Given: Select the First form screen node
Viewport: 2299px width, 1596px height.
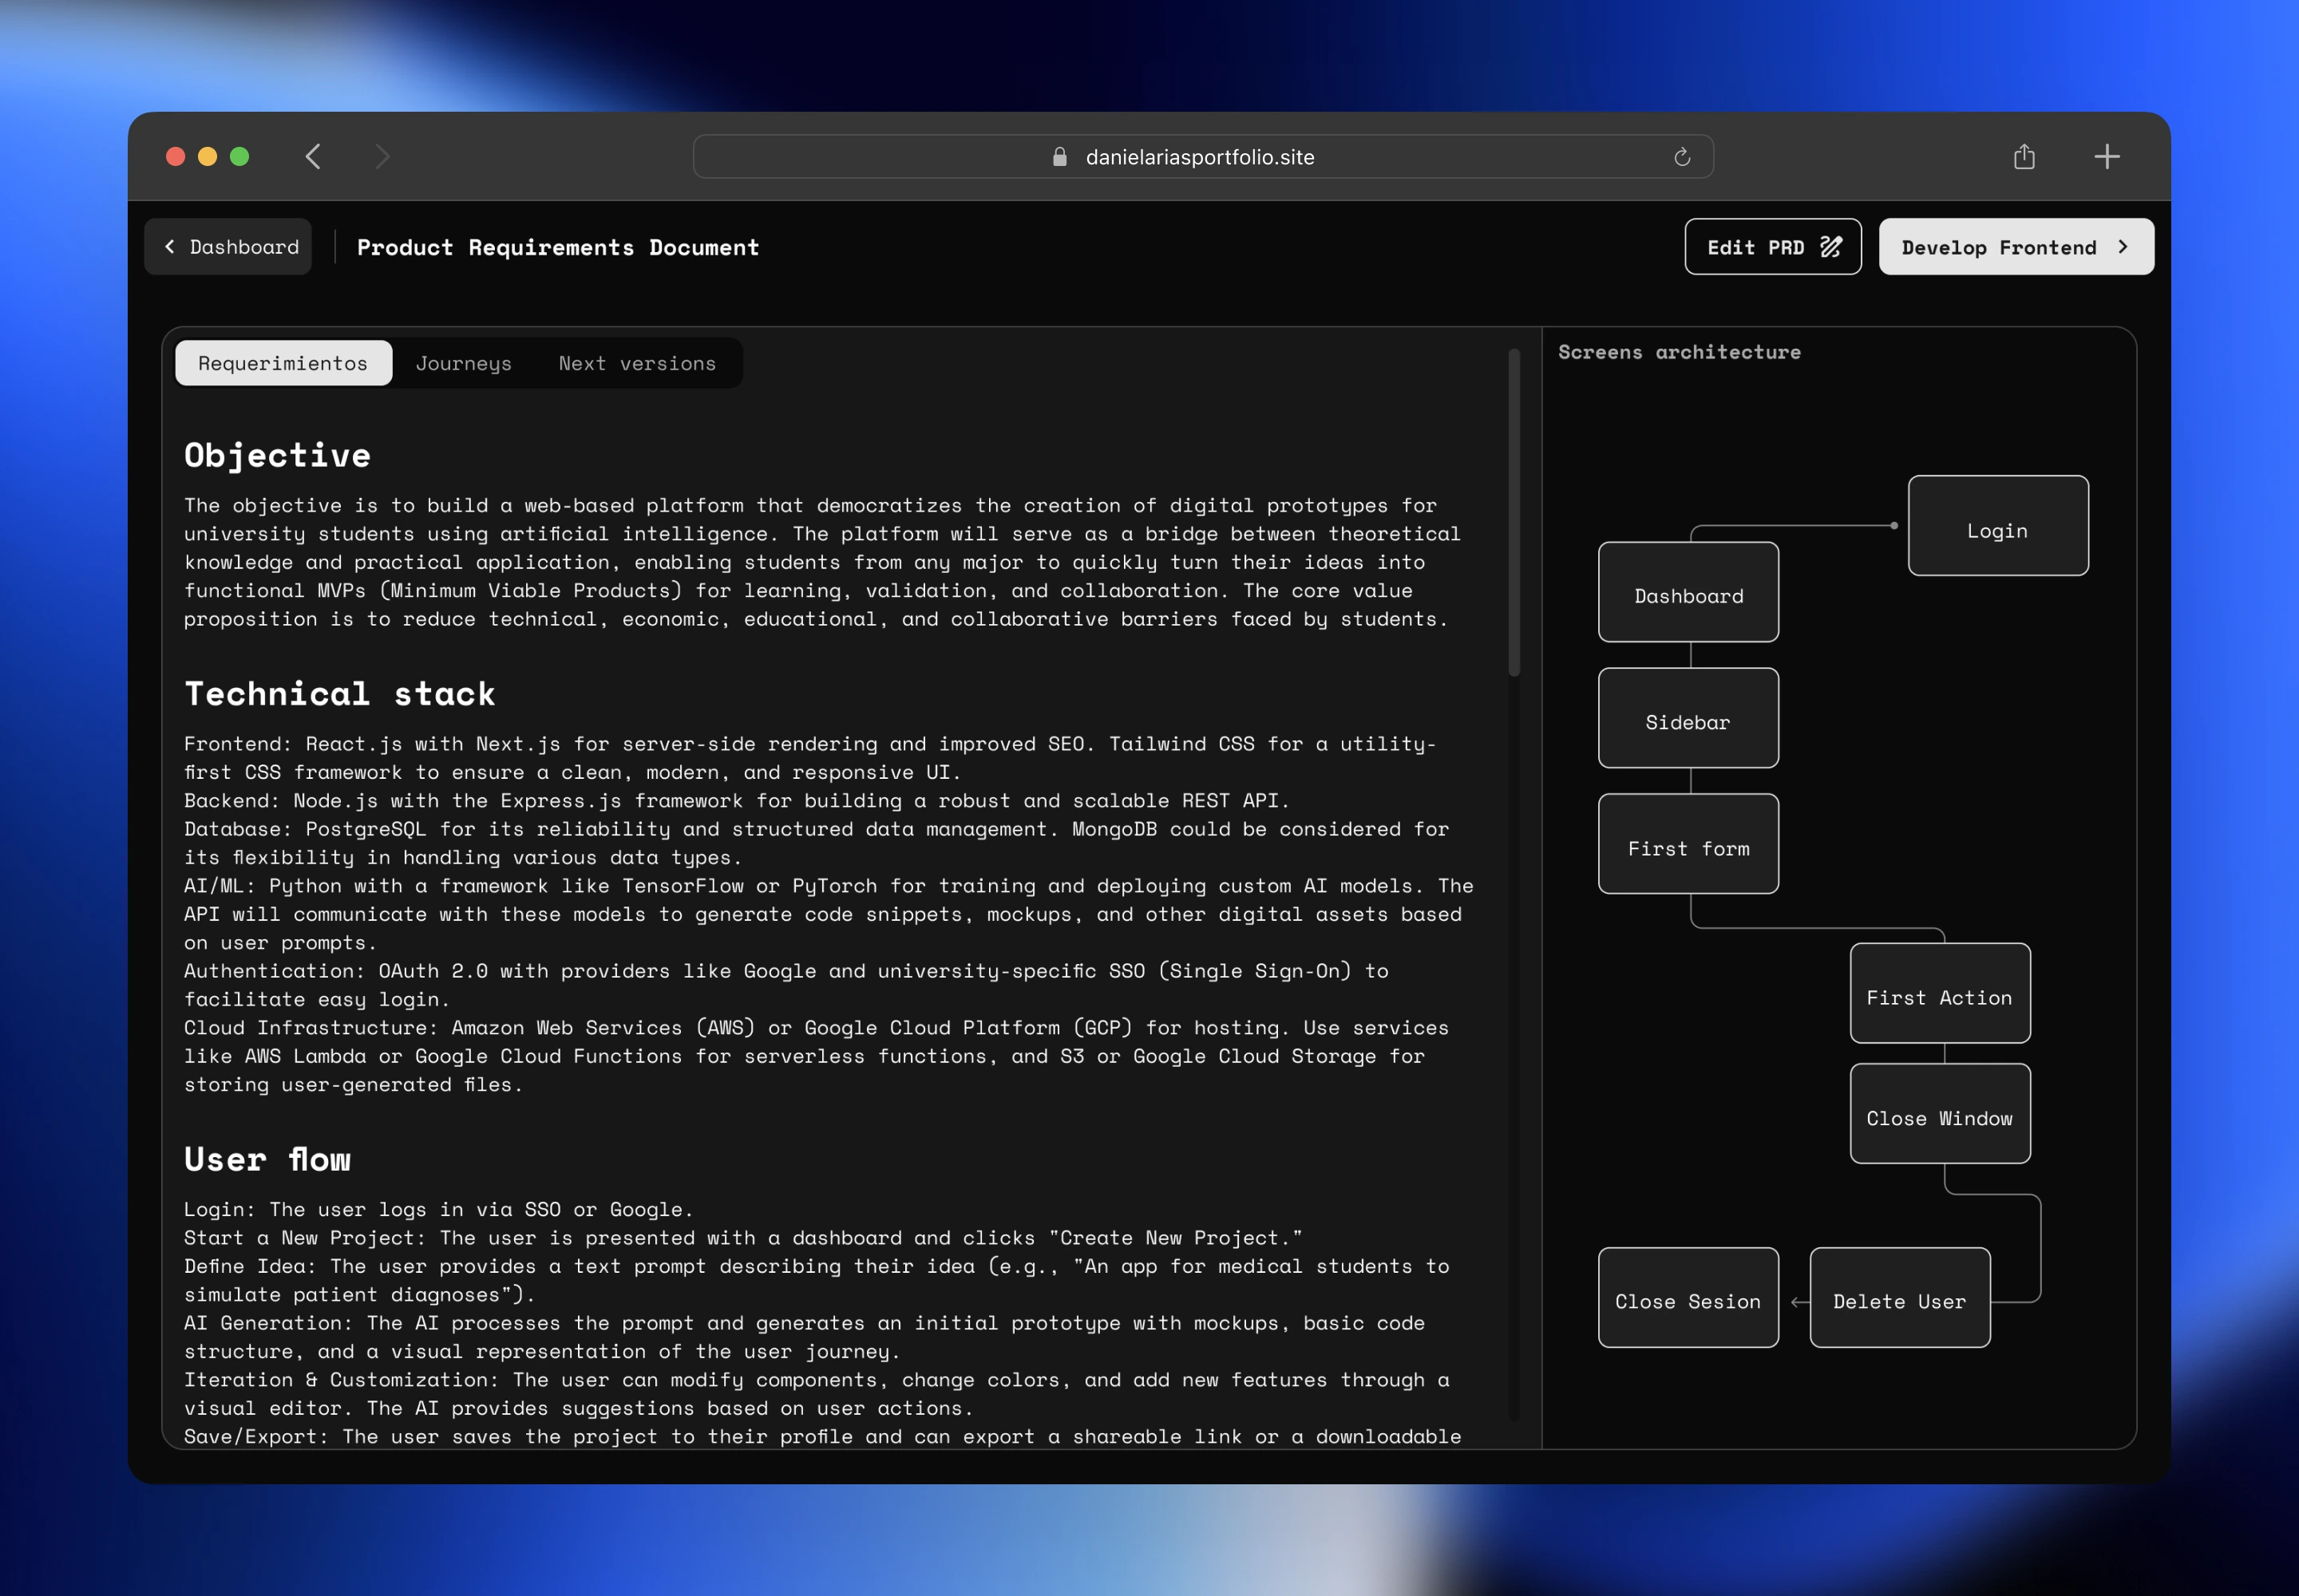Looking at the screenshot, I should point(1688,844).
